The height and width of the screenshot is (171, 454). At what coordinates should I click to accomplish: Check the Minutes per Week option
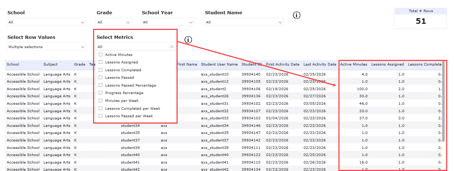click(101, 101)
